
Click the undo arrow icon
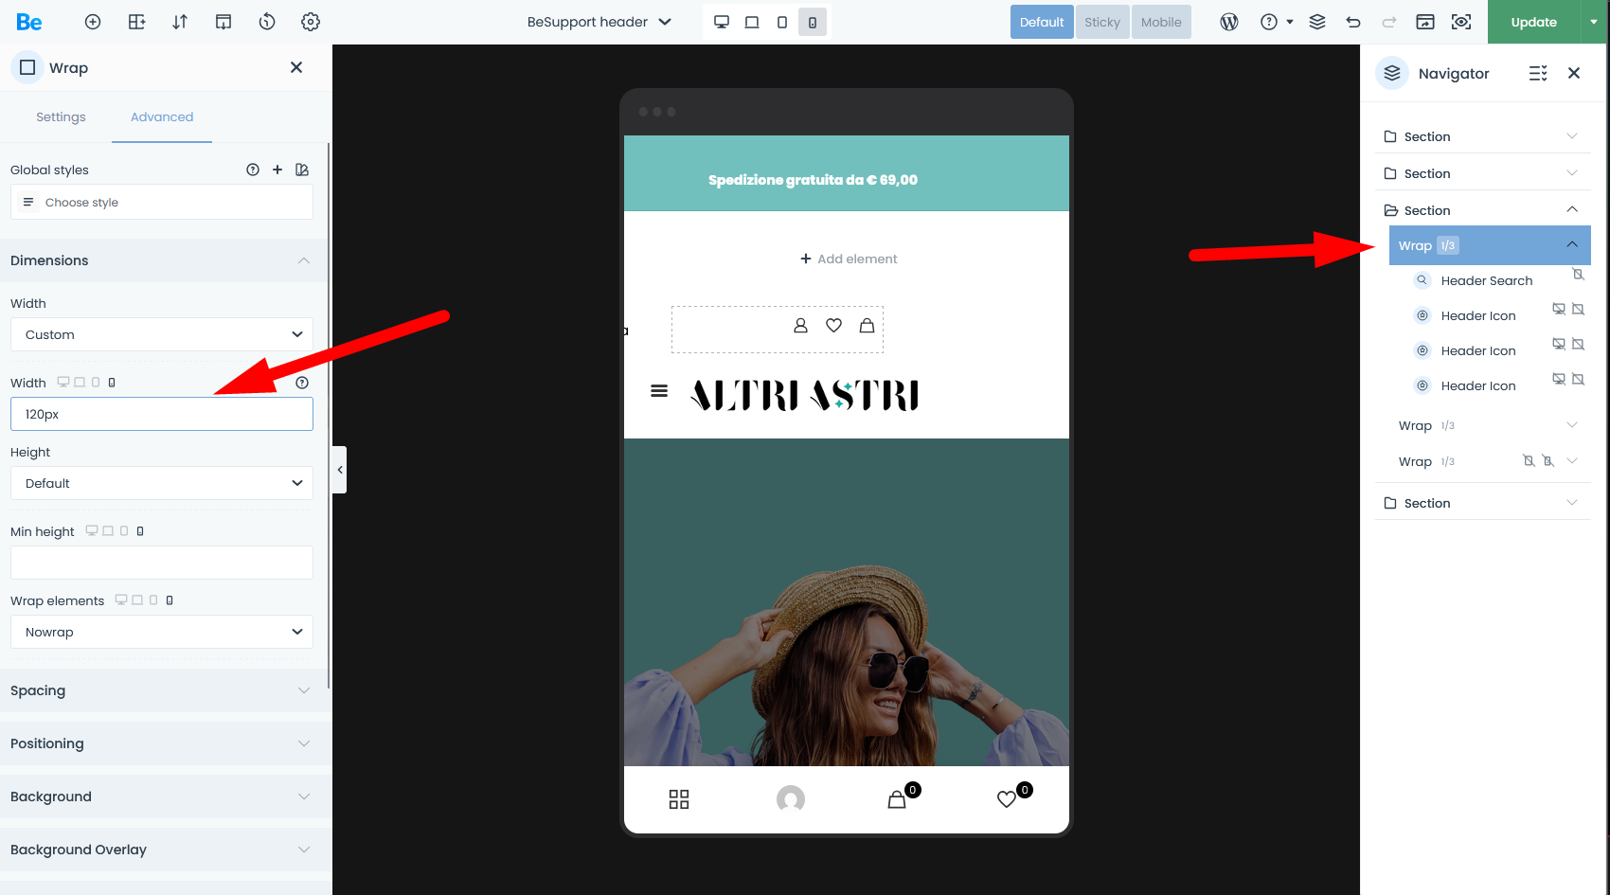(1353, 22)
